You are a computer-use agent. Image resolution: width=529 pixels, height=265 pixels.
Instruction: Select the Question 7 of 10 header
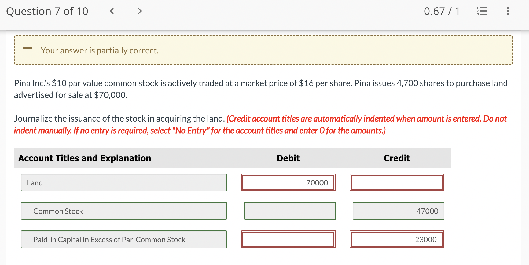47,11
